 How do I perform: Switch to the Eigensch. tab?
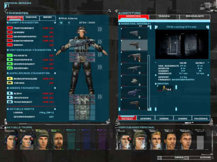tap(31, 18)
